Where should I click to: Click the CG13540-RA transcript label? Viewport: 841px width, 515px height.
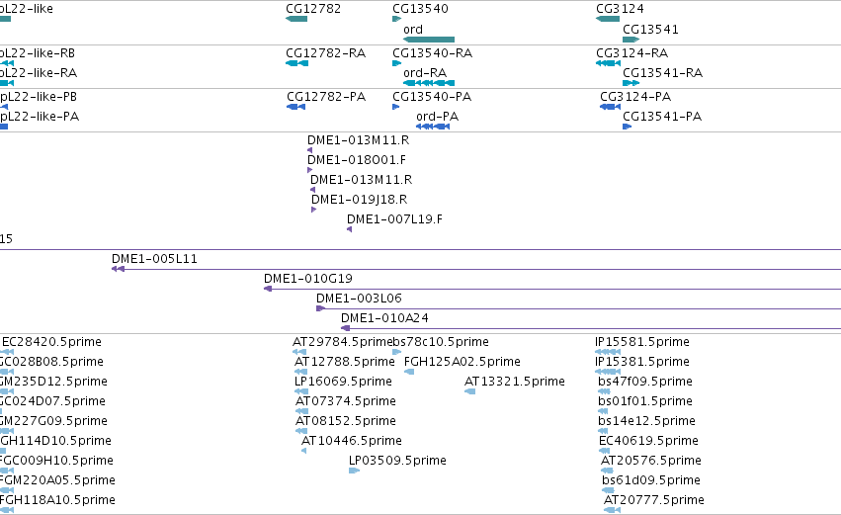point(432,53)
